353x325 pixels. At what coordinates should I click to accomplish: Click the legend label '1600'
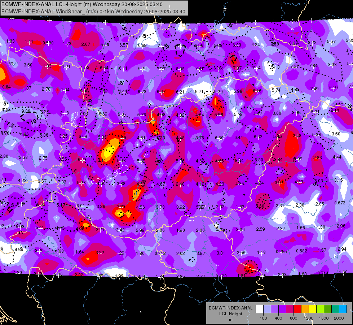(324, 318)
